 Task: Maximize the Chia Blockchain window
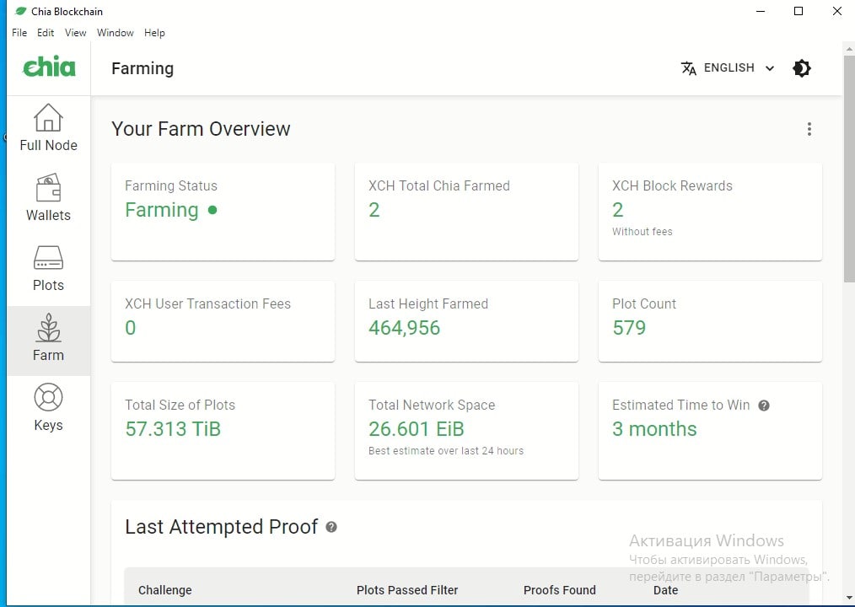click(x=799, y=11)
